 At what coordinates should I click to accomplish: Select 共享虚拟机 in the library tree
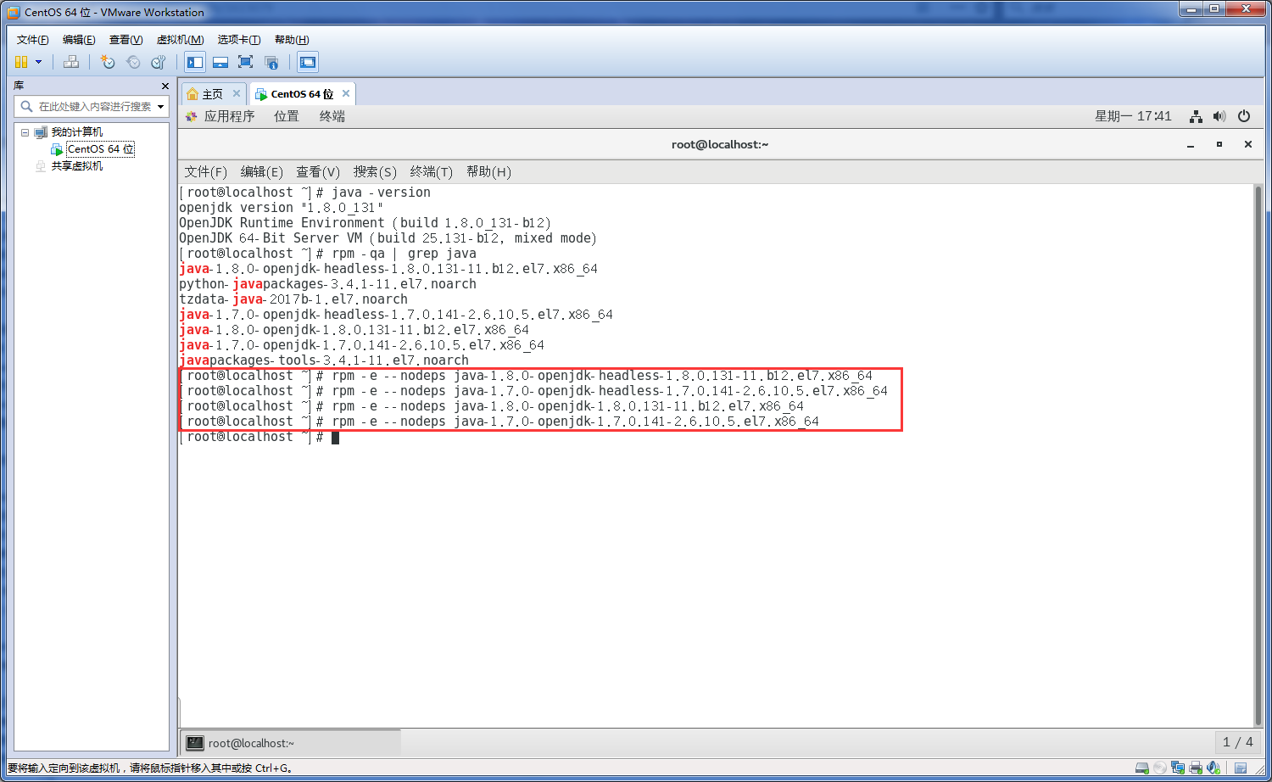tap(76, 166)
